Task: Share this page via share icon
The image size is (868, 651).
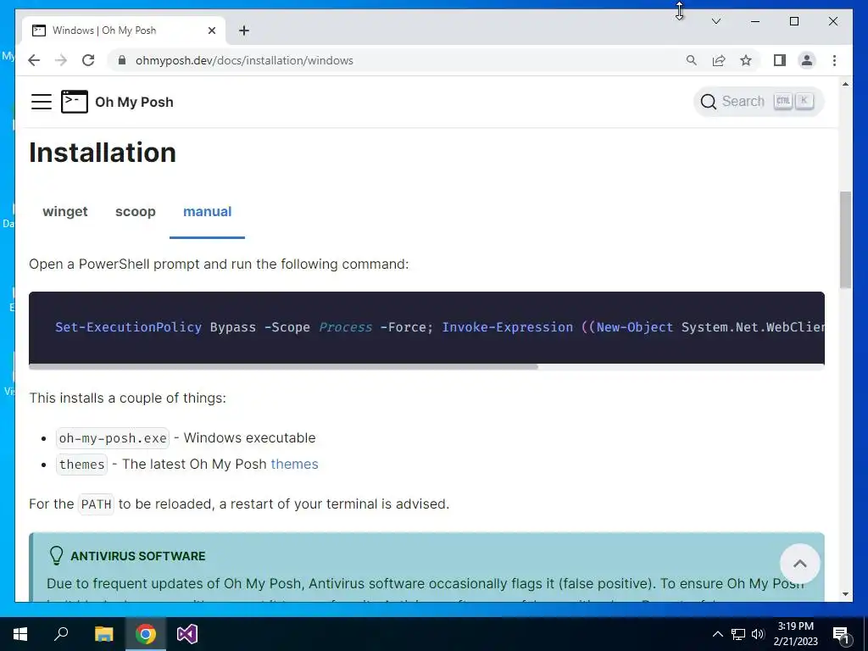Action: [719, 60]
